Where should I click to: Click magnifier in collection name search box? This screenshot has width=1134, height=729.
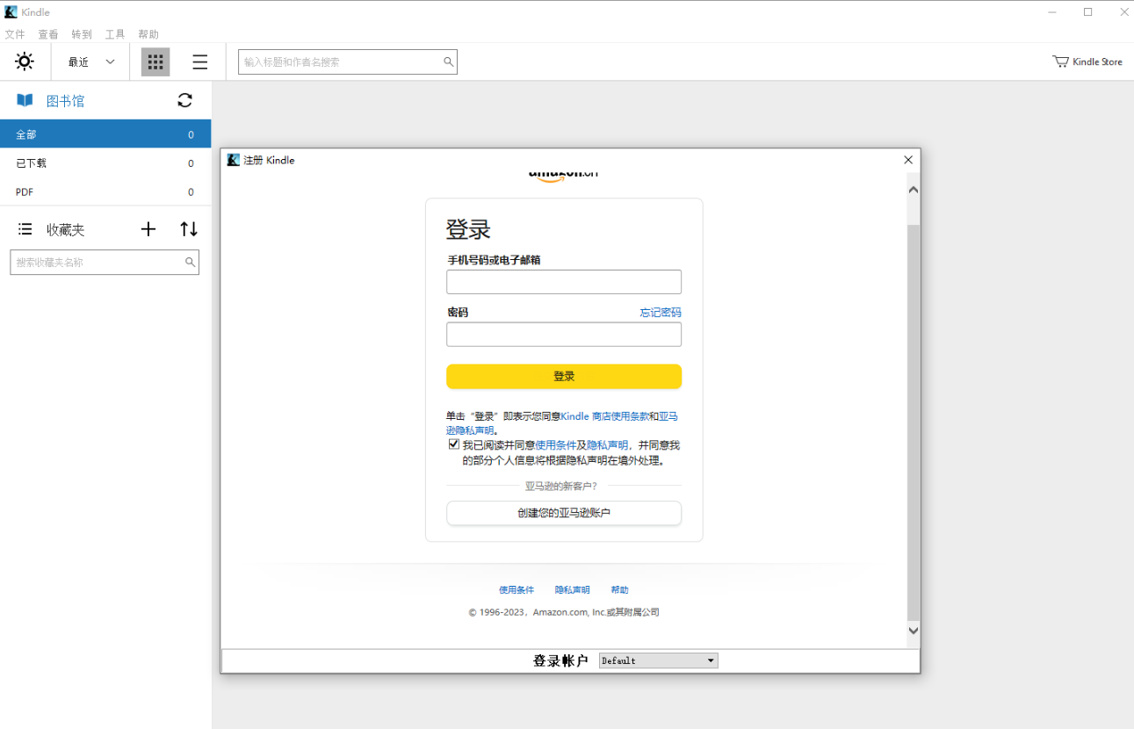click(x=190, y=262)
